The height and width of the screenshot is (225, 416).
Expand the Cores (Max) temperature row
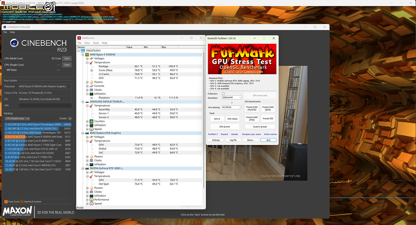[x=92, y=70]
